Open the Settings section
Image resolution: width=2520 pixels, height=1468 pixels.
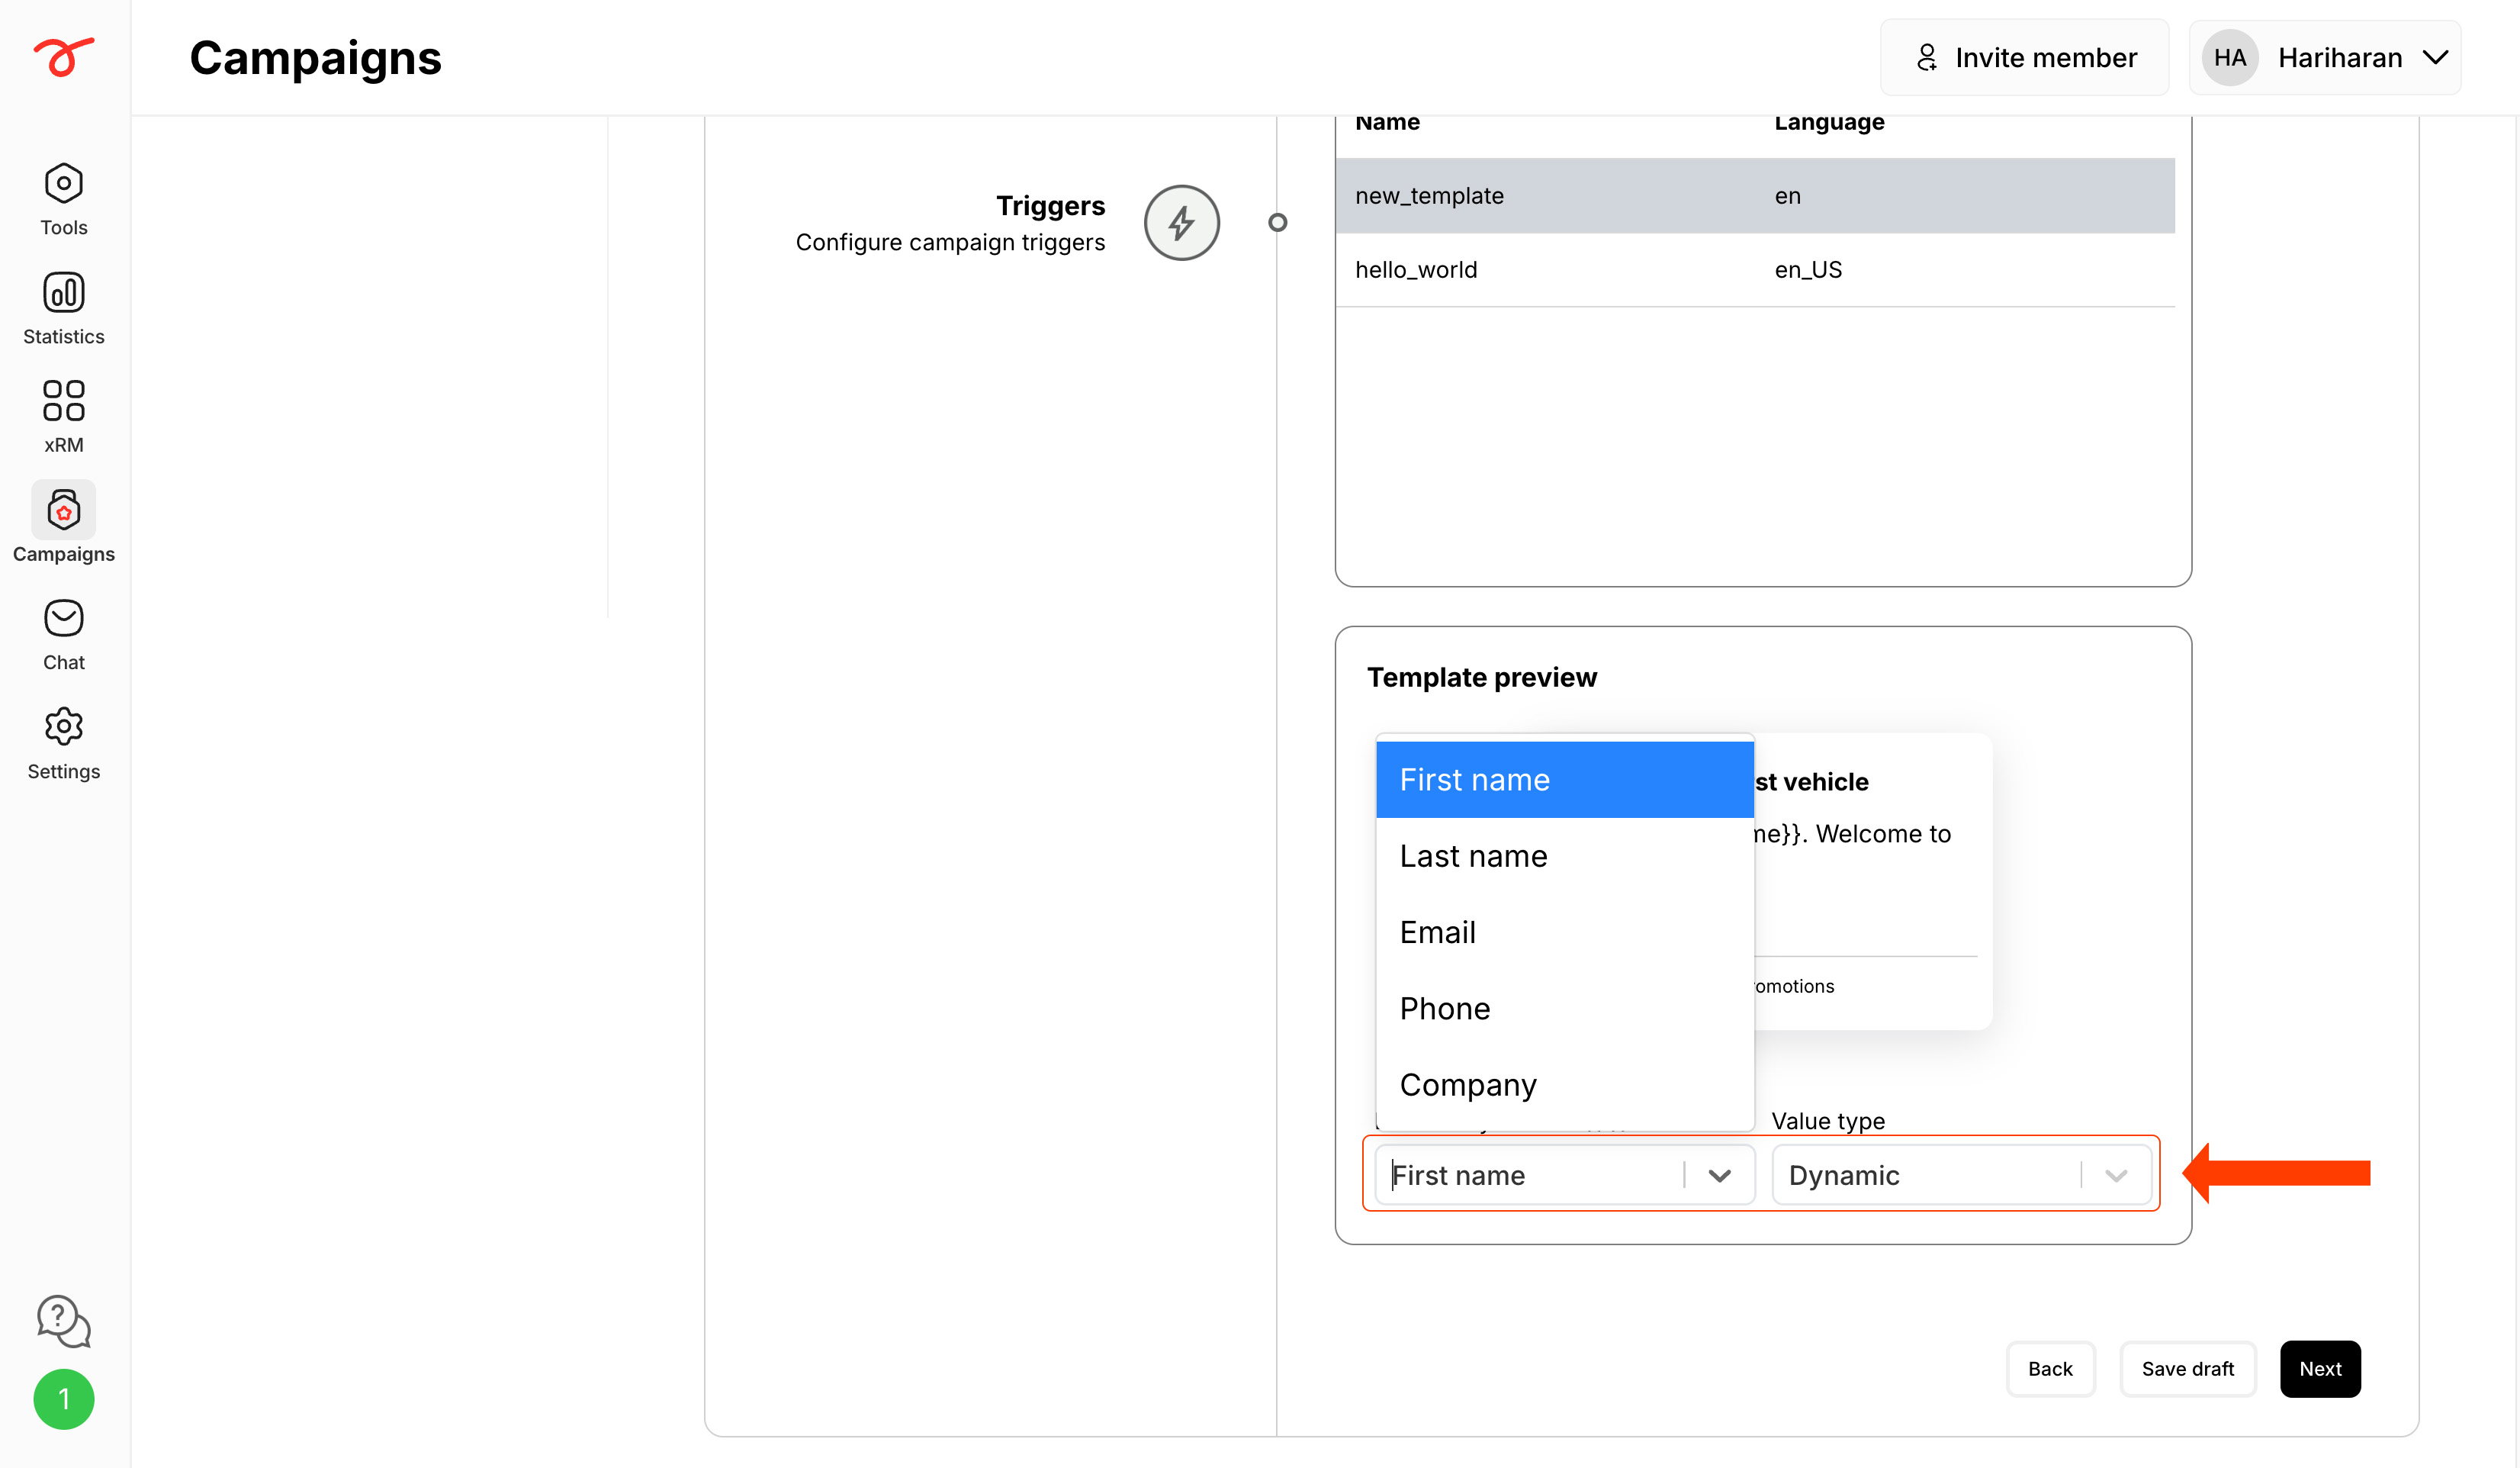(63, 743)
